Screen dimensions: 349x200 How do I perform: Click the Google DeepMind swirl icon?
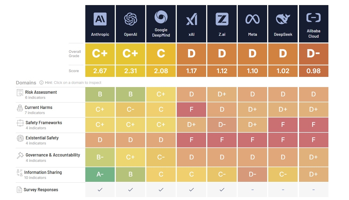pyautogui.click(x=161, y=17)
